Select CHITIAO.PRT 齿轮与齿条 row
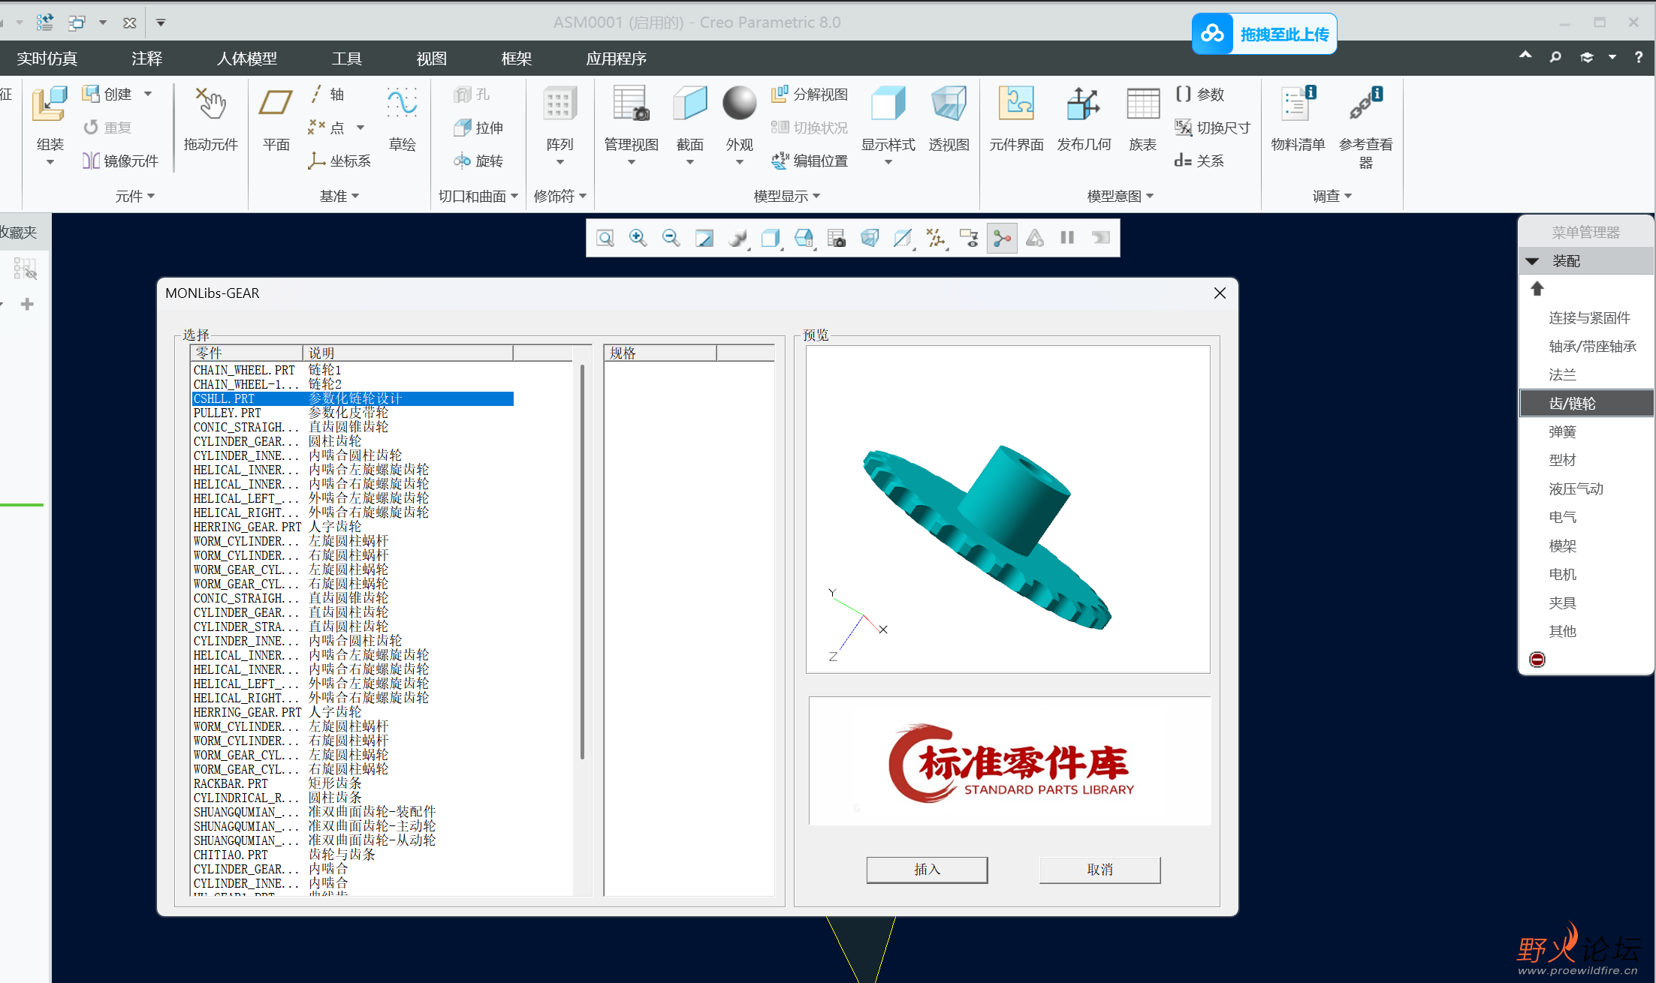Image resolution: width=1656 pixels, height=983 pixels. (353, 855)
